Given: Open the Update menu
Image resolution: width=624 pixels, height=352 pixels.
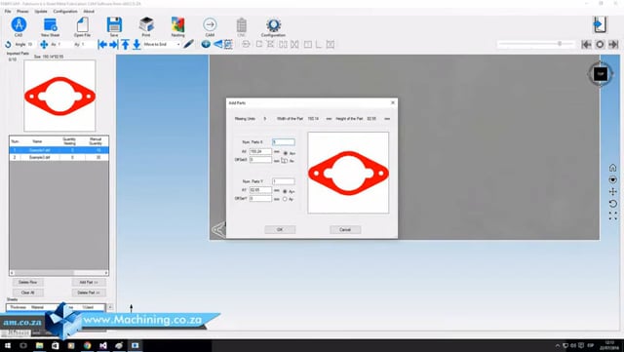Looking at the screenshot, I should coord(41,11).
